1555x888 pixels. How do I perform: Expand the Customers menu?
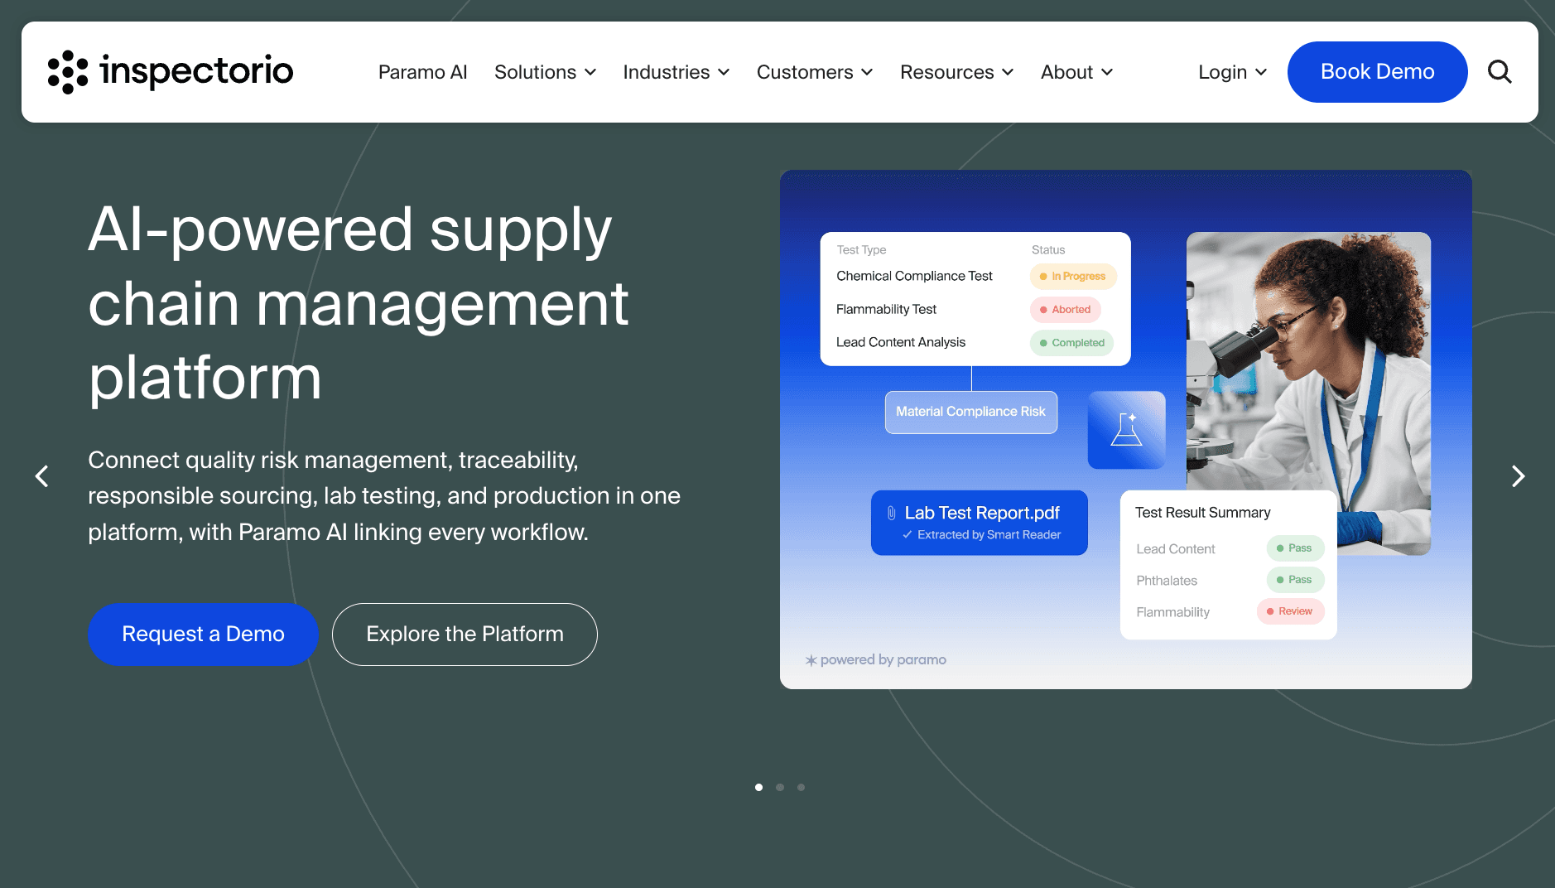pyautogui.click(x=815, y=72)
